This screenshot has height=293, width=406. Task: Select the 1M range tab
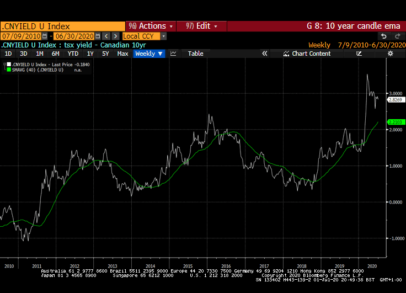tap(39, 54)
